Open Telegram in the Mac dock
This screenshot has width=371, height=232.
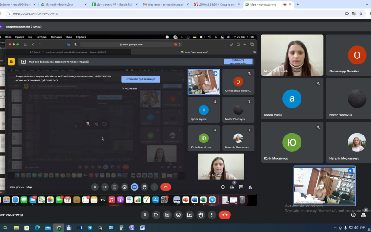point(212,200)
